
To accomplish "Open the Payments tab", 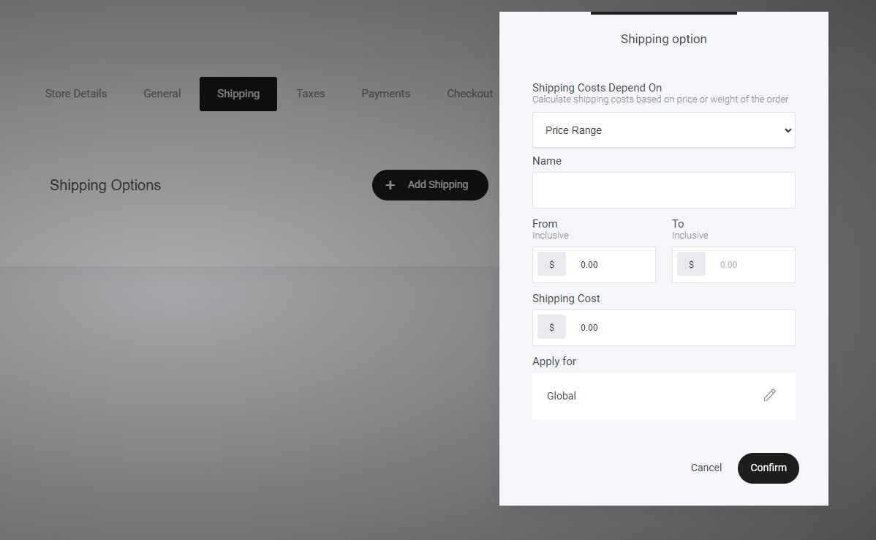I will (x=385, y=94).
